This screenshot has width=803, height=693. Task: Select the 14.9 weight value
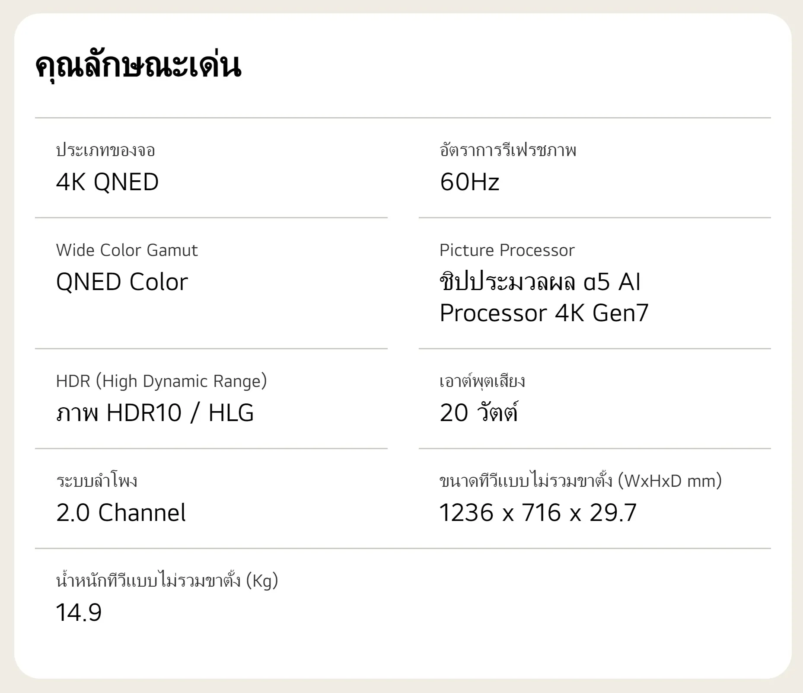point(79,613)
